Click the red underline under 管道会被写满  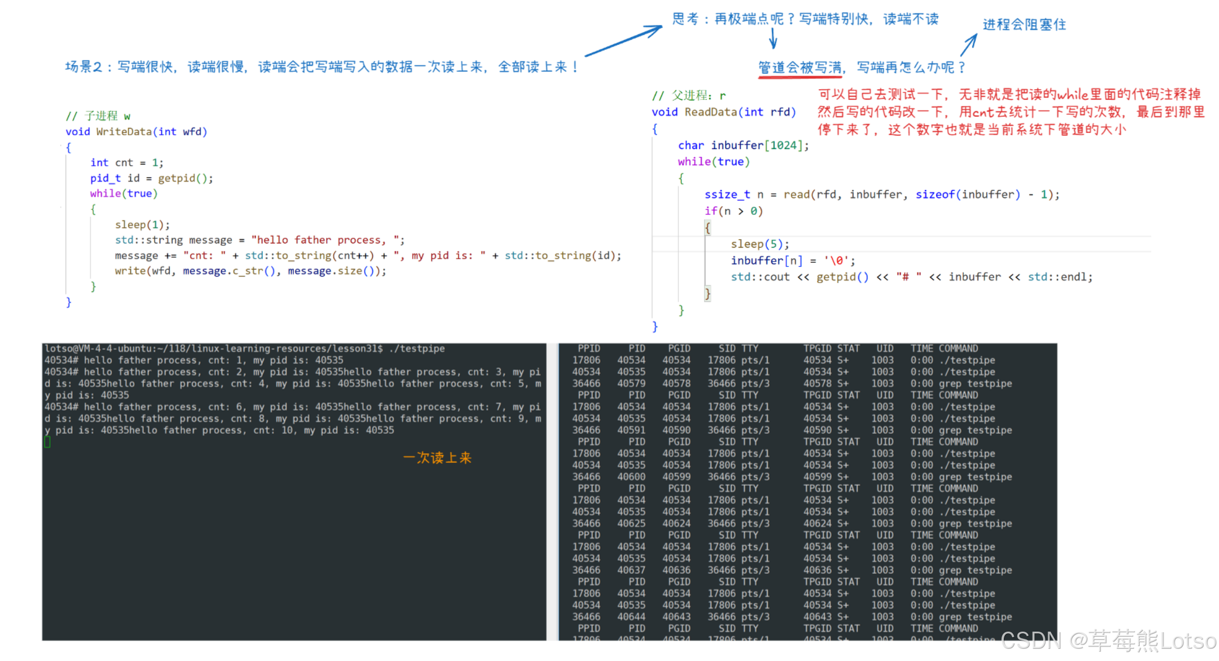[x=799, y=76]
